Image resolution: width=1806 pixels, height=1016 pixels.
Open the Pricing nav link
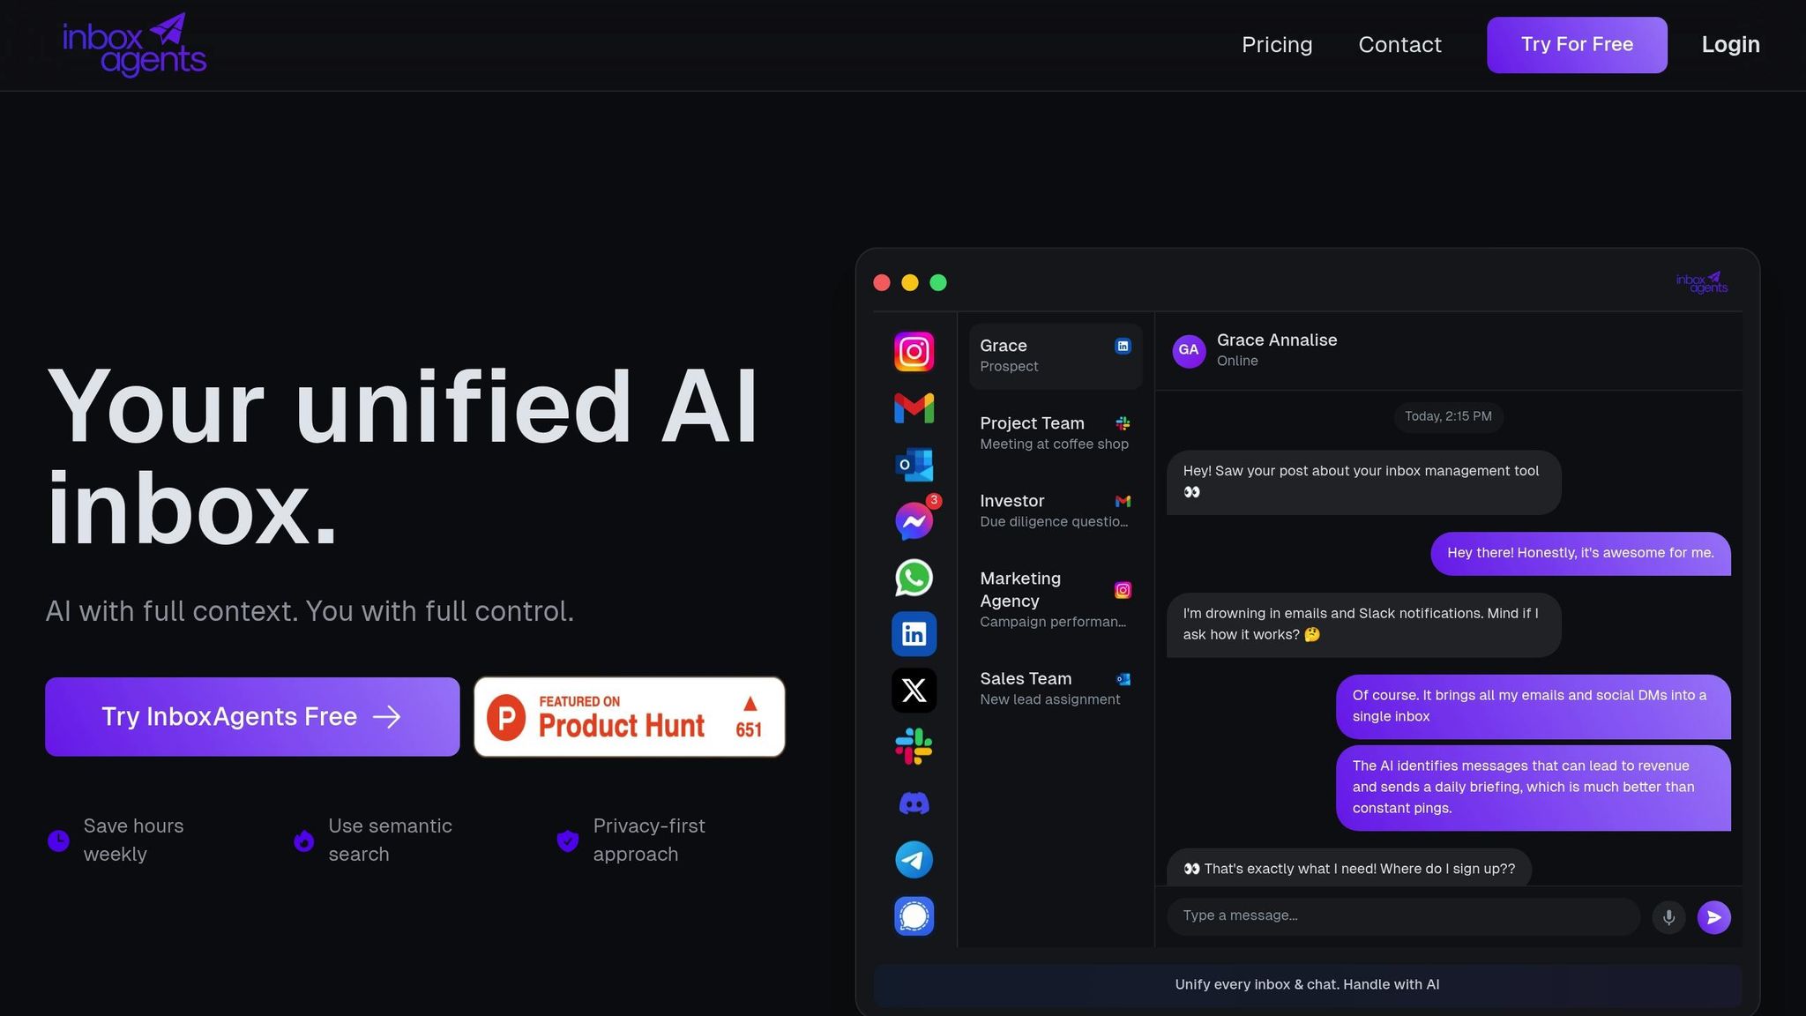coord(1276,45)
